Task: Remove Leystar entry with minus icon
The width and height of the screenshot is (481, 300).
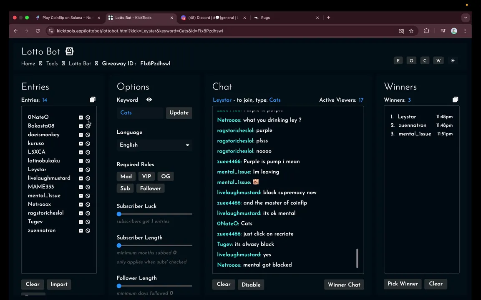Action: [81, 170]
